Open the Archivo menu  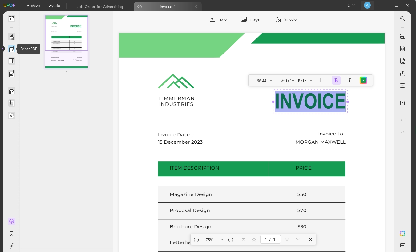coord(33,6)
